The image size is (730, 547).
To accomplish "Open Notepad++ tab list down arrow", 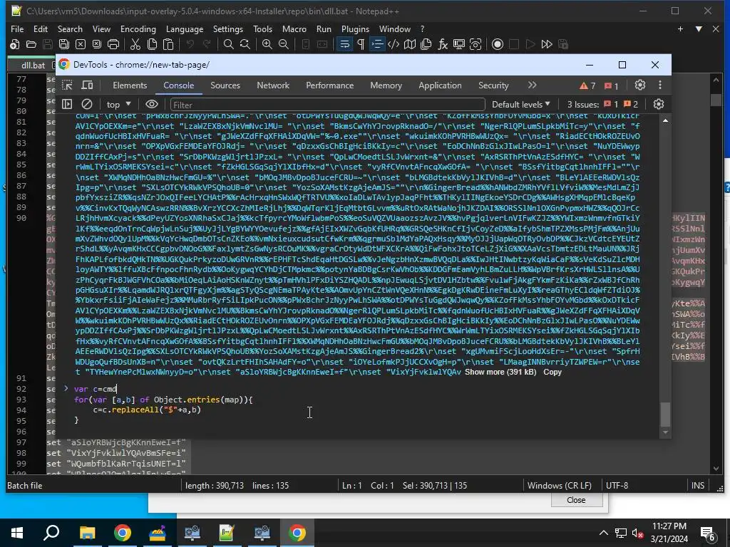I will pyautogui.click(x=699, y=28).
